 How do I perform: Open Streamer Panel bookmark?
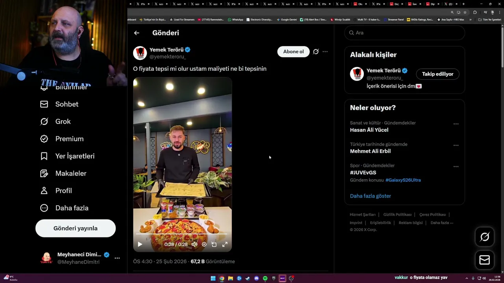tap(393, 20)
